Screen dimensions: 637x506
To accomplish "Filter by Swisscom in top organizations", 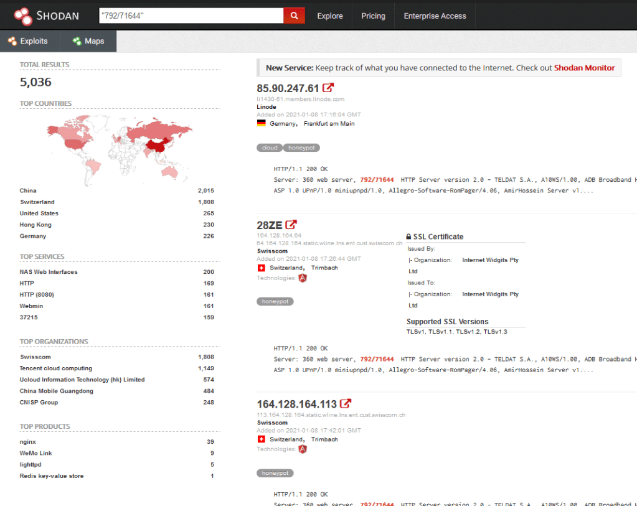I will coord(35,357).
